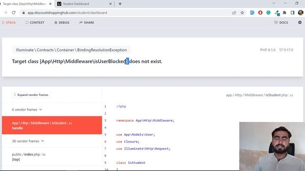Screen dimensions: 305x171
Task: Bookmark this page with the star icon
Action: pyautogui.click(x=242, y=13)
